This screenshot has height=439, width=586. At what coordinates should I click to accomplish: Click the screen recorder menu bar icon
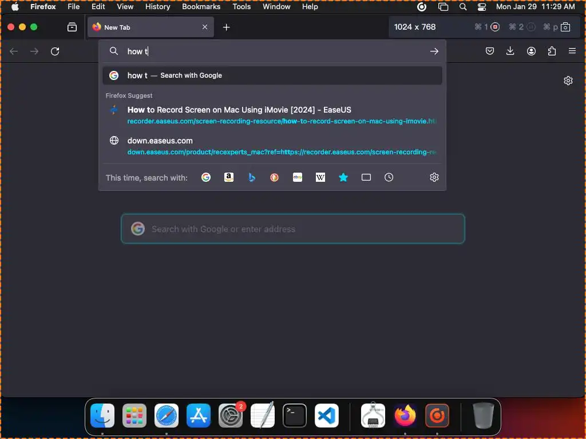(x=422, y=7)
